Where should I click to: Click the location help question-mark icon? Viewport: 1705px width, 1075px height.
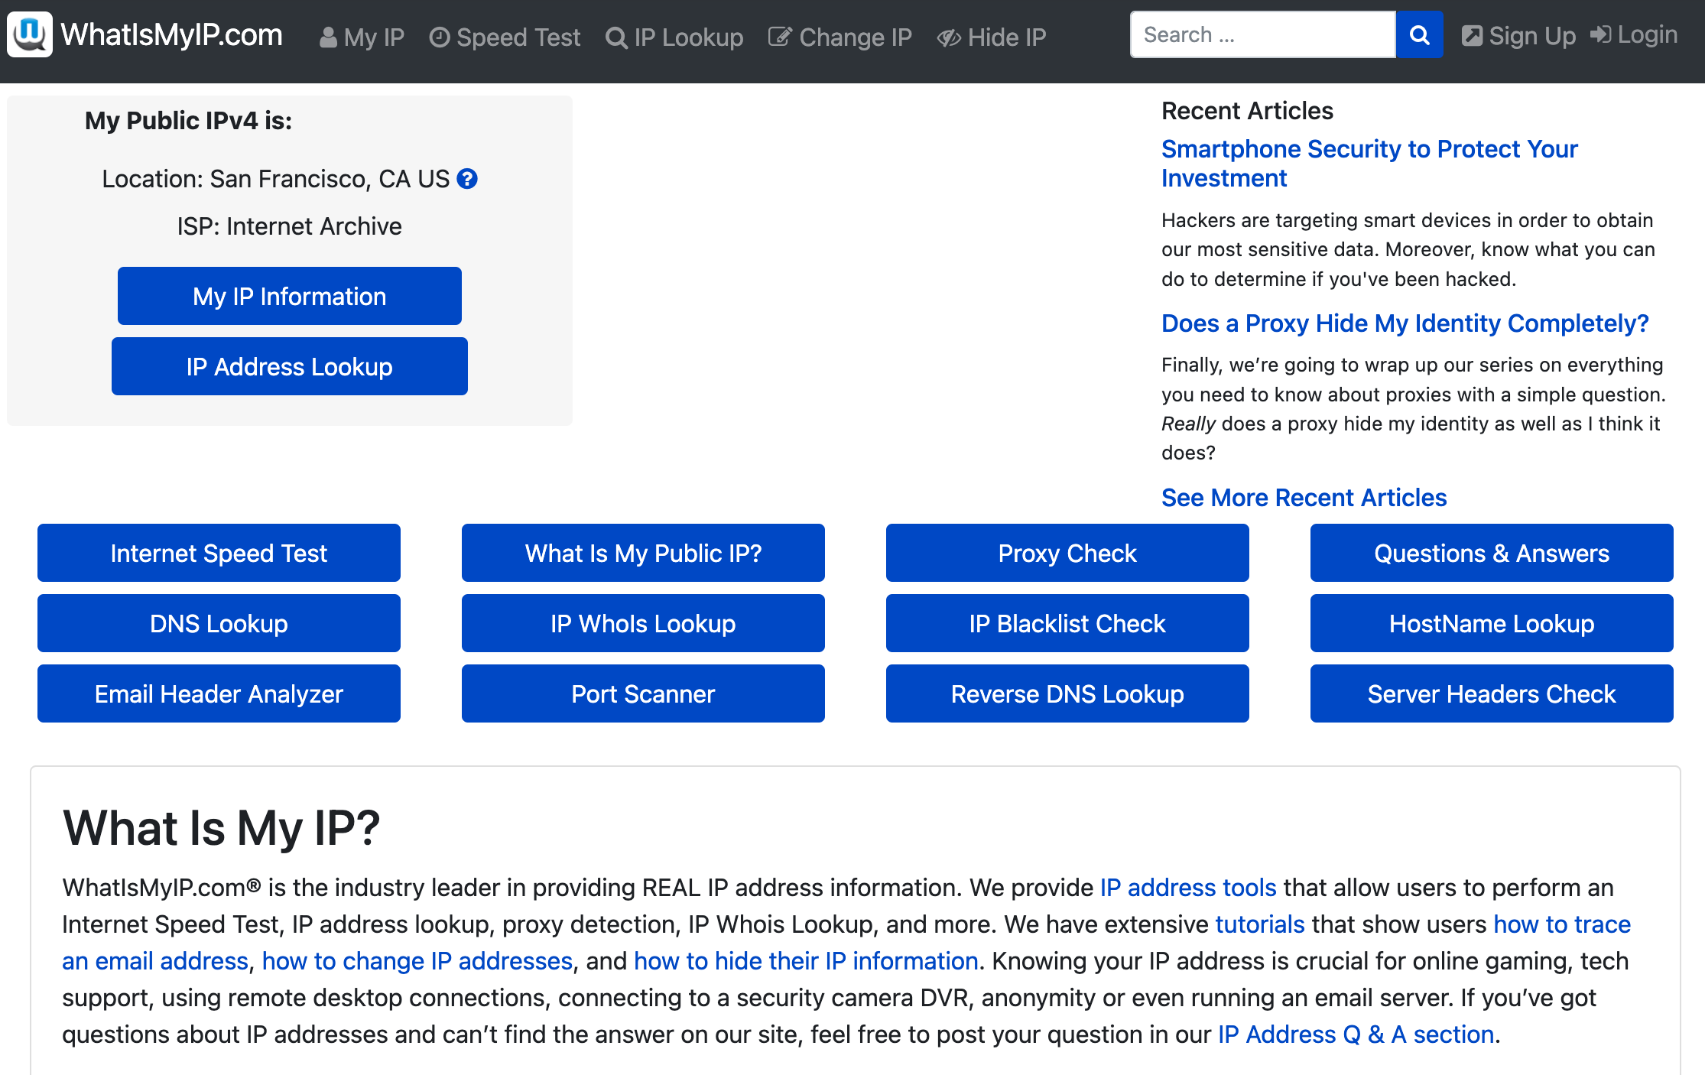tap(467, 178)
